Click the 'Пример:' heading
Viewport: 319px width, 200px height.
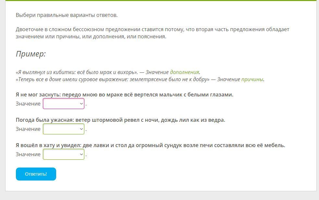[31, 54]
